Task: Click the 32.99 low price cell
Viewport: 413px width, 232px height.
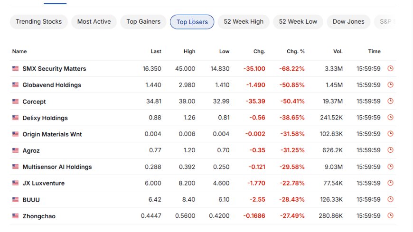Action: pyautogui.click(x=221, y=102)
